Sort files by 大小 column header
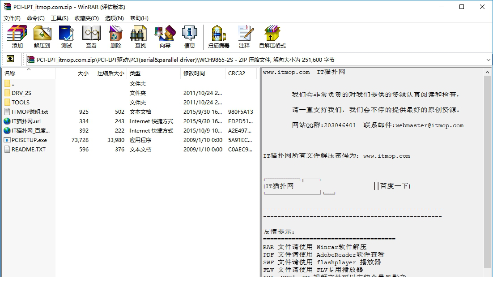This screenshot has height=288, width=493. 73,73
